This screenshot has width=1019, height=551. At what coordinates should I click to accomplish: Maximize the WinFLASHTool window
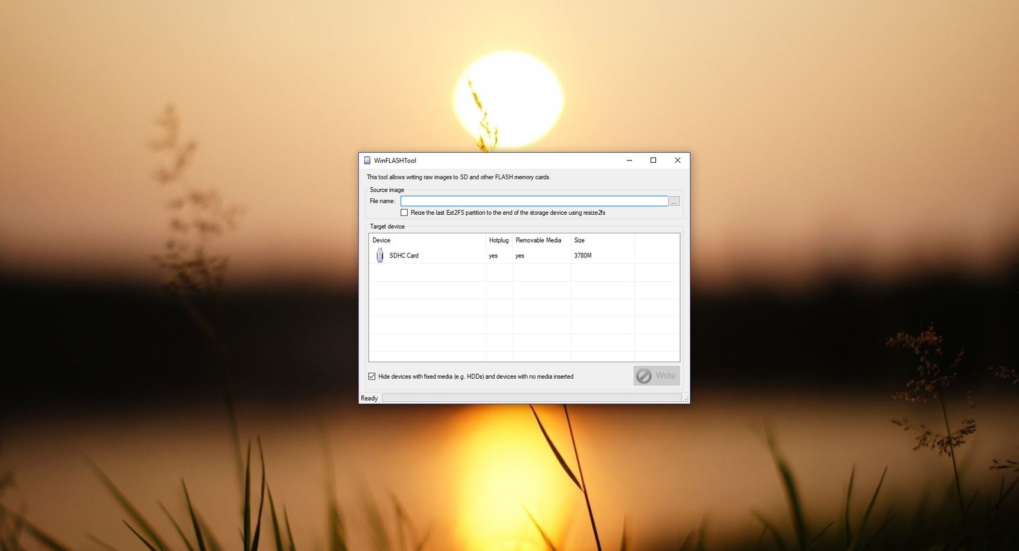pos(653,160)
